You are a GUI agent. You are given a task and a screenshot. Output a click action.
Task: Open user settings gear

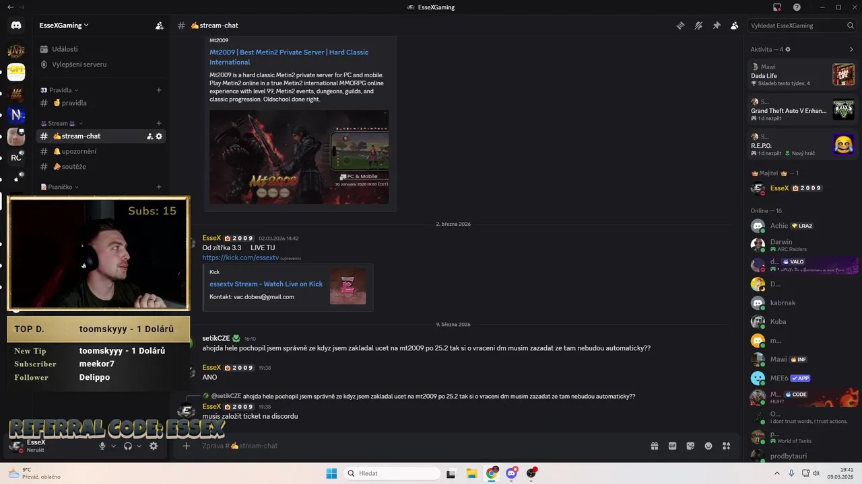[154, 446]
